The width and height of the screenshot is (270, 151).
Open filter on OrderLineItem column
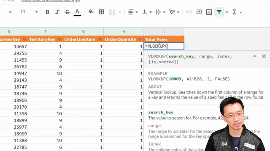tap(100, 39)
